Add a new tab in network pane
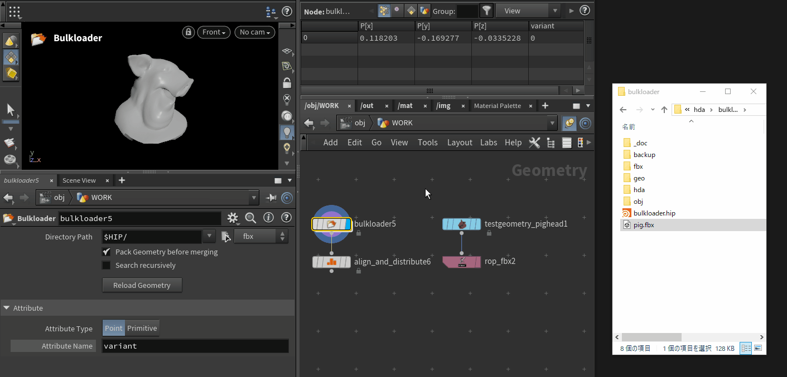Screen dimensions: 787x377 click(x=545, y=106)
